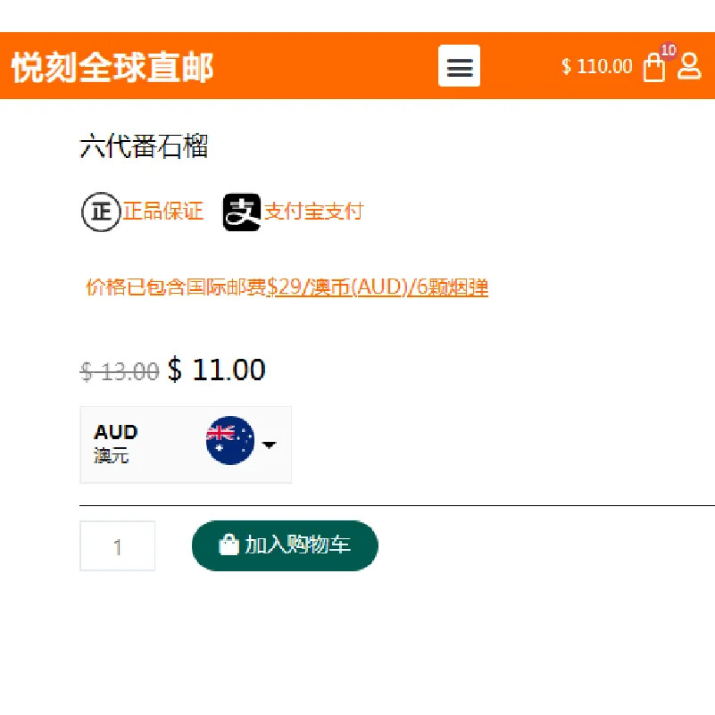
Task: Open the hamburger menu in the header
Action: pyautogui.click(x=459, y=66)
